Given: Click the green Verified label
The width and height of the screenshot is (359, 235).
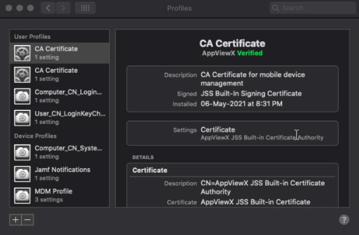Looking at the screenshot, I should click(250, 53).
